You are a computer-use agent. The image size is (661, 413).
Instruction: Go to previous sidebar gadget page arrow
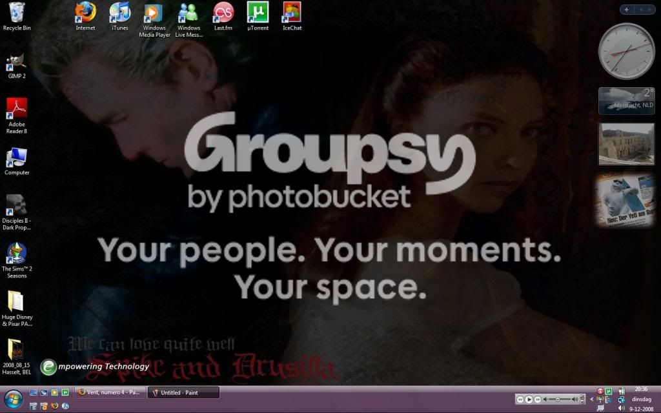641,9
